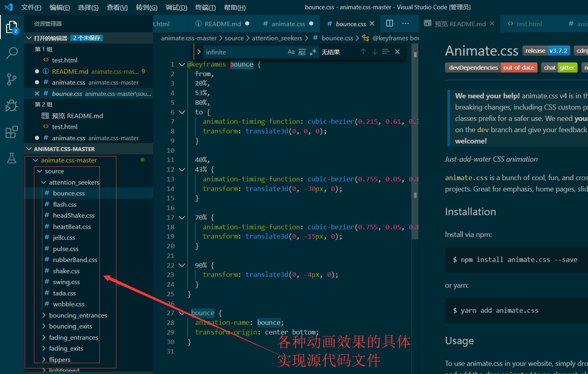Toggle Match Case in find widget

pos(291,52)
